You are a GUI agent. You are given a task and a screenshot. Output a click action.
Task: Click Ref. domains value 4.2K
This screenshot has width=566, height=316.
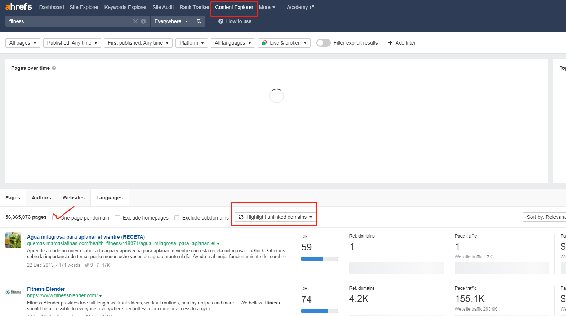[x=359, y=299]
